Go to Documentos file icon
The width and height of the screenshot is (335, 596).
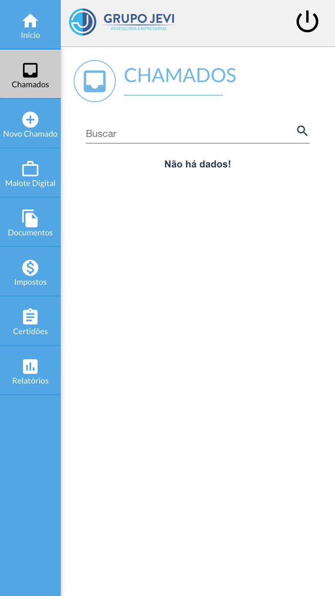tap(30, 218)
